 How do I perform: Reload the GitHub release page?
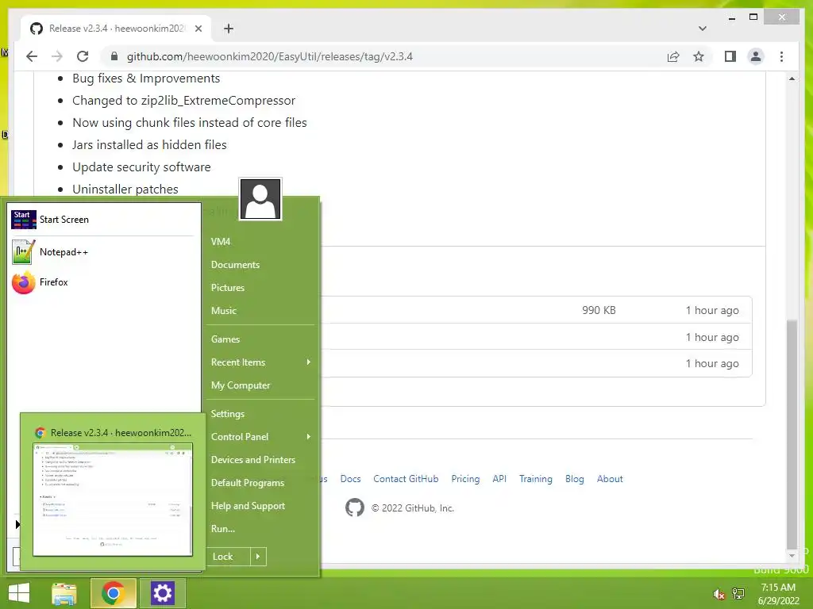click(x=83, y=56)
